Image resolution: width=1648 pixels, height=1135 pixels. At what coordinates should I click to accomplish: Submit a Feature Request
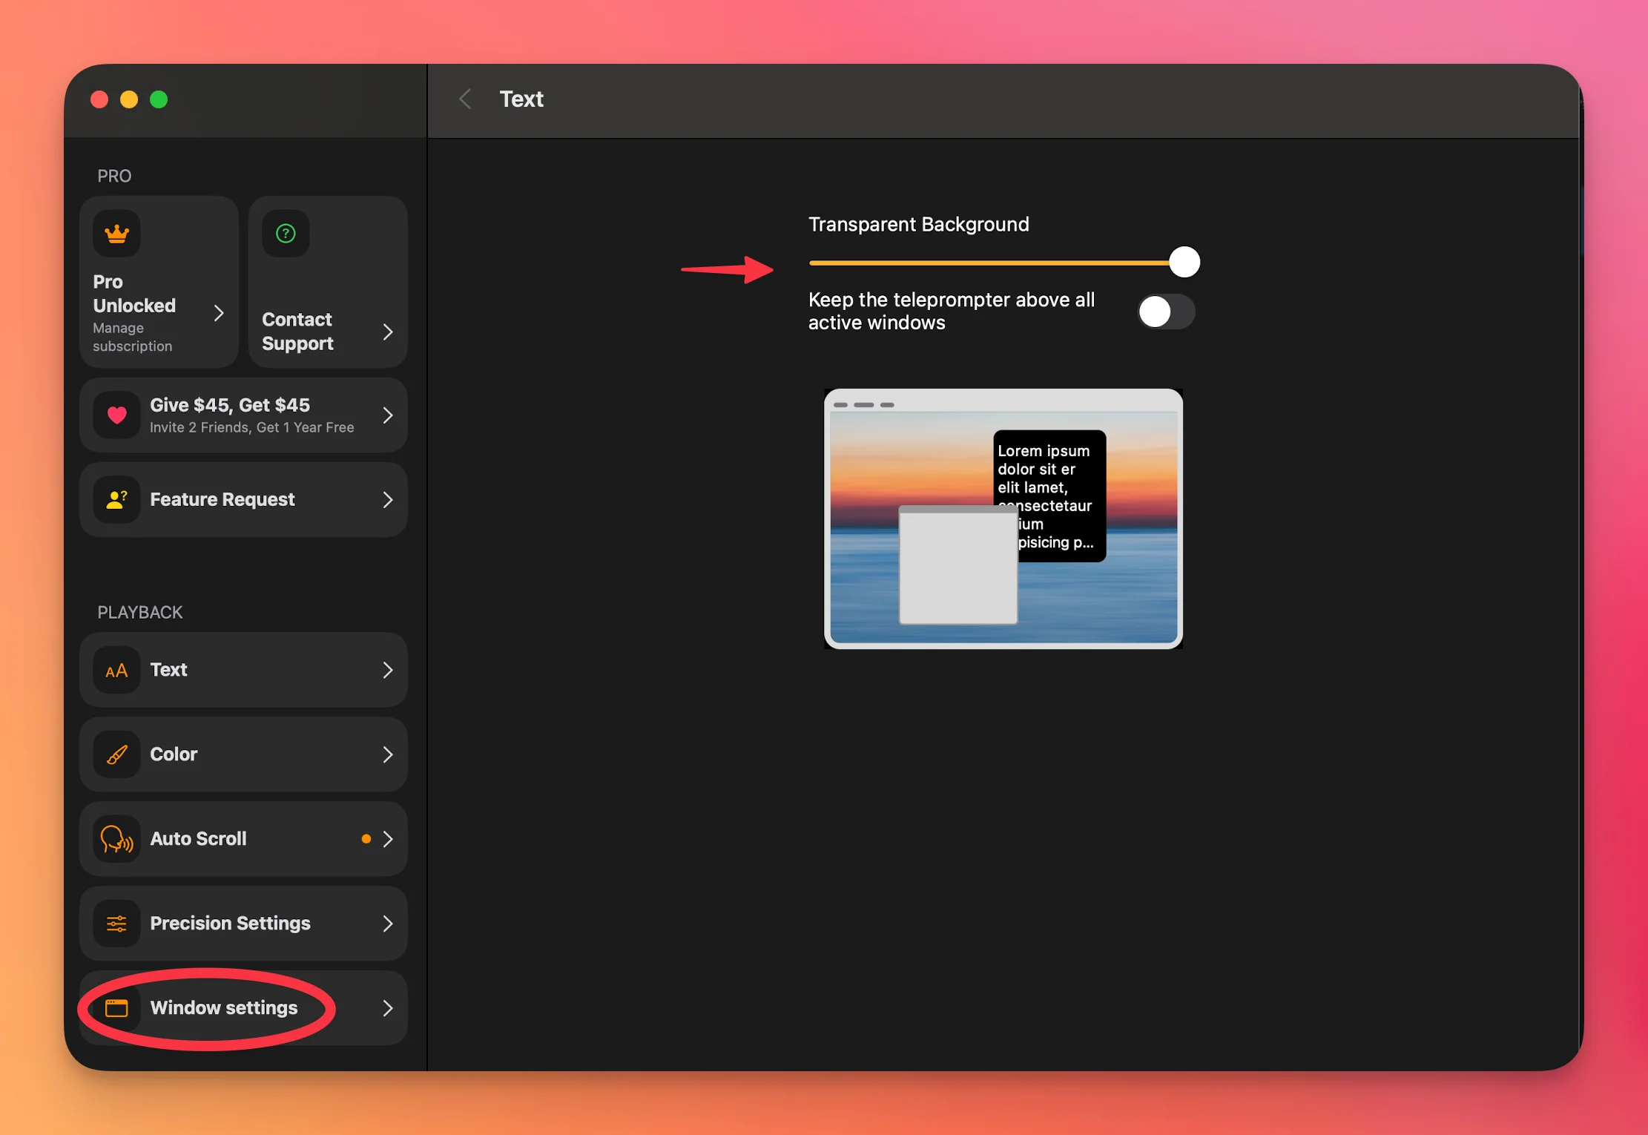(245, 499)
